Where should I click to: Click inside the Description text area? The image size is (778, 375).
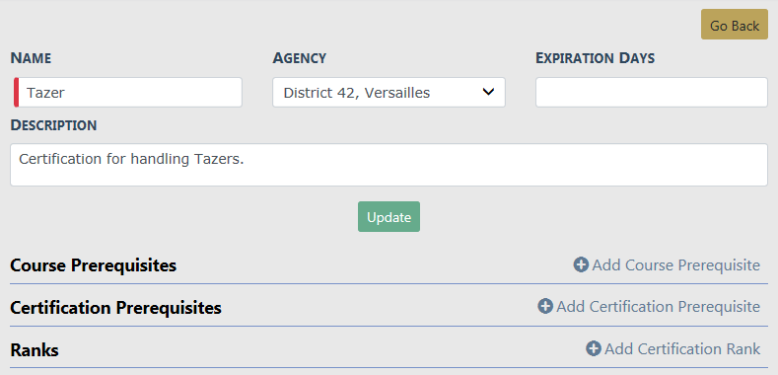point(389,165)
